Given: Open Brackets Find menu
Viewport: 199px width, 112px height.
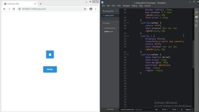Looking at the screenshot, I should tap(113, 6).
